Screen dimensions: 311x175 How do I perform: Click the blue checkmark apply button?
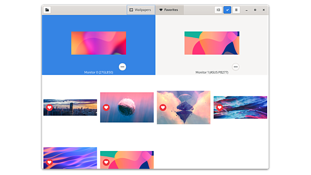tap(227, 10)
